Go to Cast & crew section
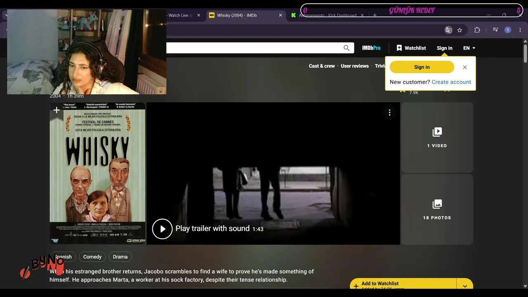 click(x=322, y=66)
